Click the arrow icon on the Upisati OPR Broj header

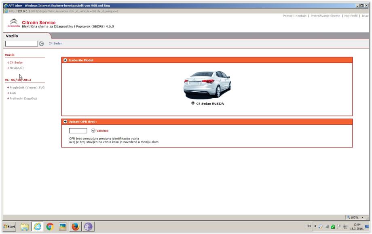[65, 122]
